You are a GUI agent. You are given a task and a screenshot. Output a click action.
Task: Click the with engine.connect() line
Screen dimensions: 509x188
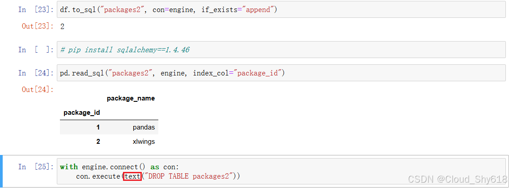pyautogui.click(x=119, y=167)
